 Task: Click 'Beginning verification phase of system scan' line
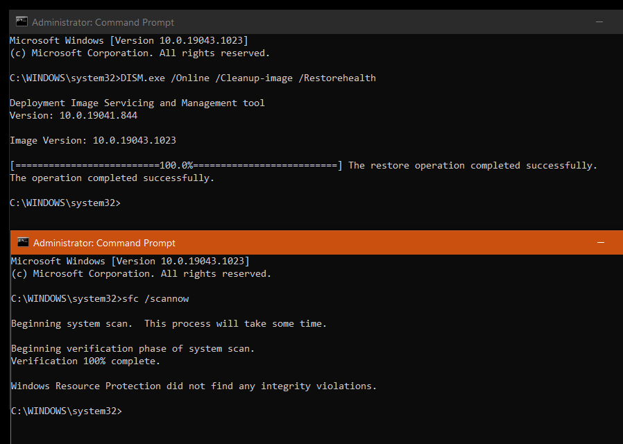133,349
